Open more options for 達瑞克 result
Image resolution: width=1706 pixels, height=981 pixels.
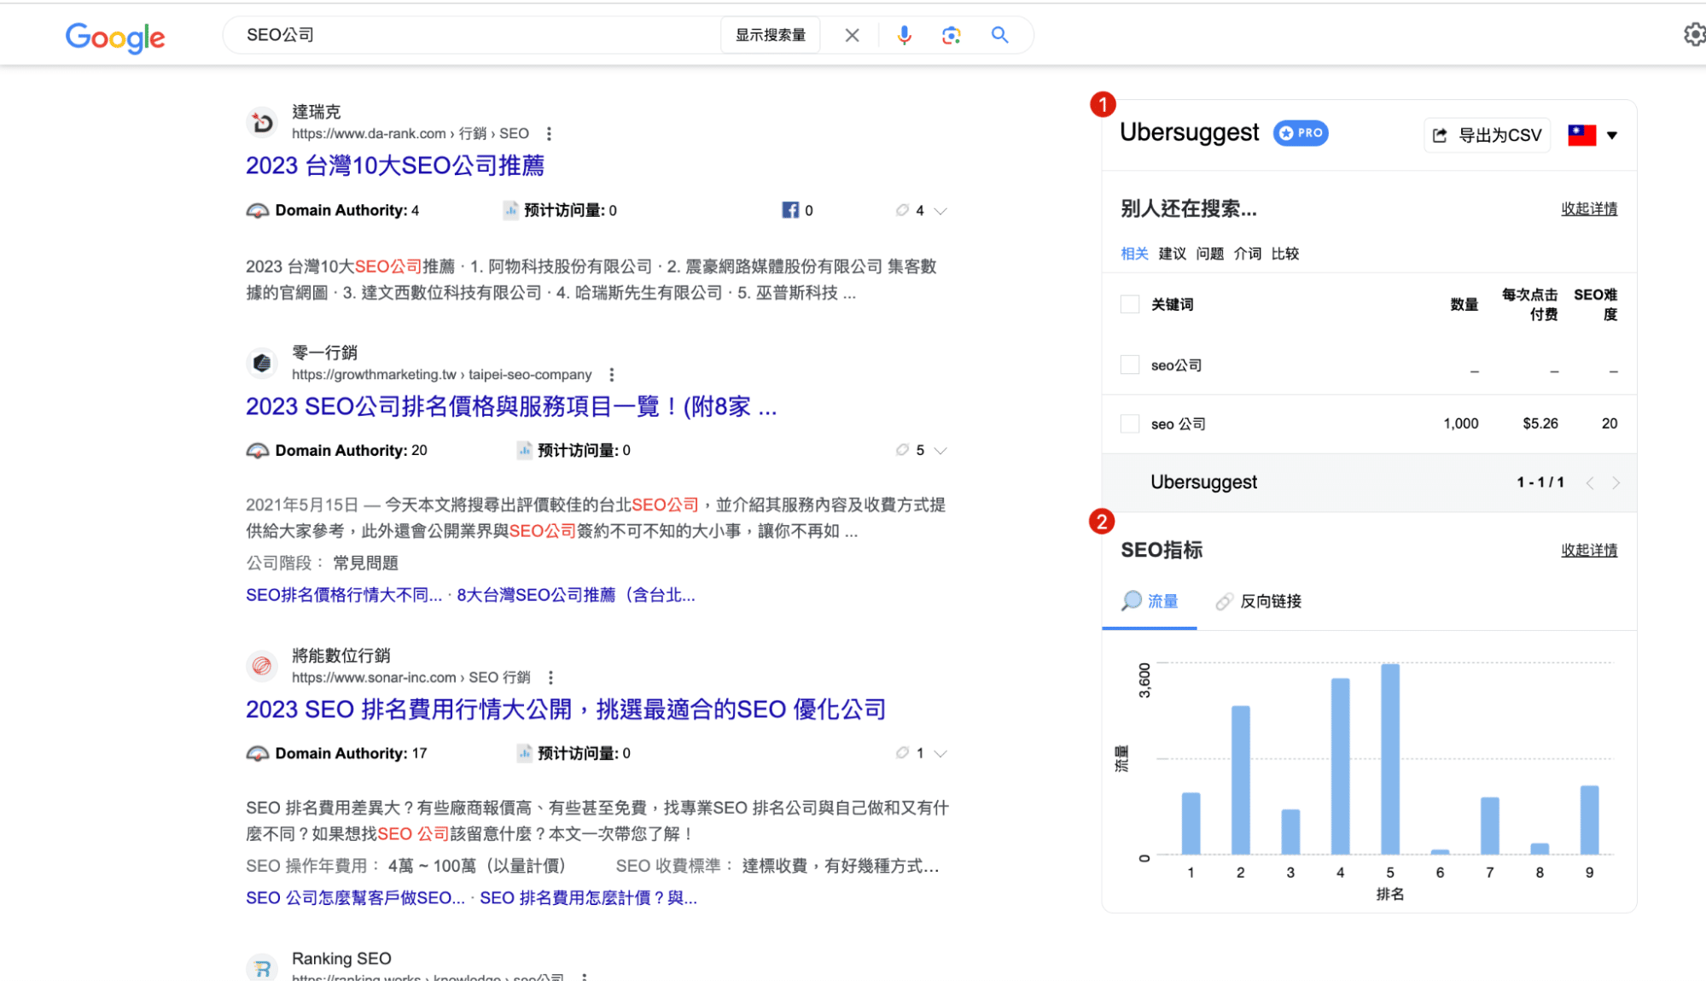(x=549, y=134)
